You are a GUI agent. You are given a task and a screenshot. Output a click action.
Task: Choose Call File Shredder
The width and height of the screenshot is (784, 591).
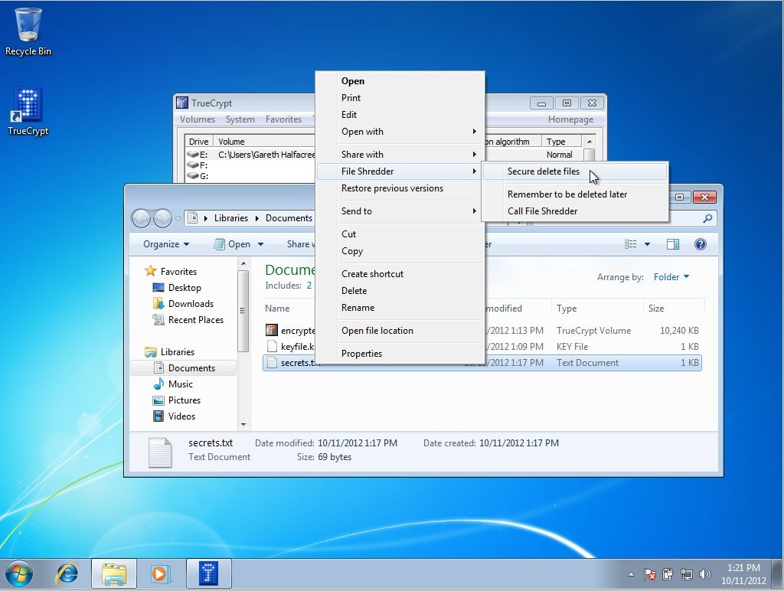pyautogui.click(x=575, y=211)
